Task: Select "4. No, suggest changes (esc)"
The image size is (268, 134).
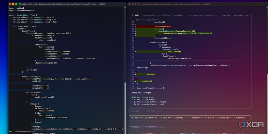Action: [149, 104]
